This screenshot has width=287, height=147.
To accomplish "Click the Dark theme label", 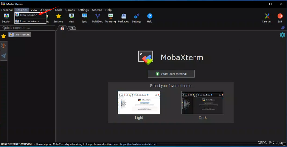I will click(203, 118).
